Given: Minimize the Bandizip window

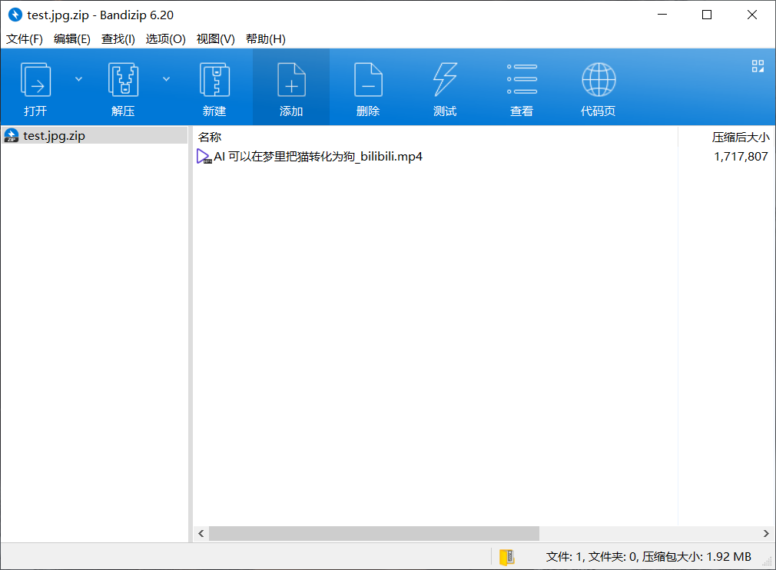Looking at the screenshot, I should coord(662,15).
